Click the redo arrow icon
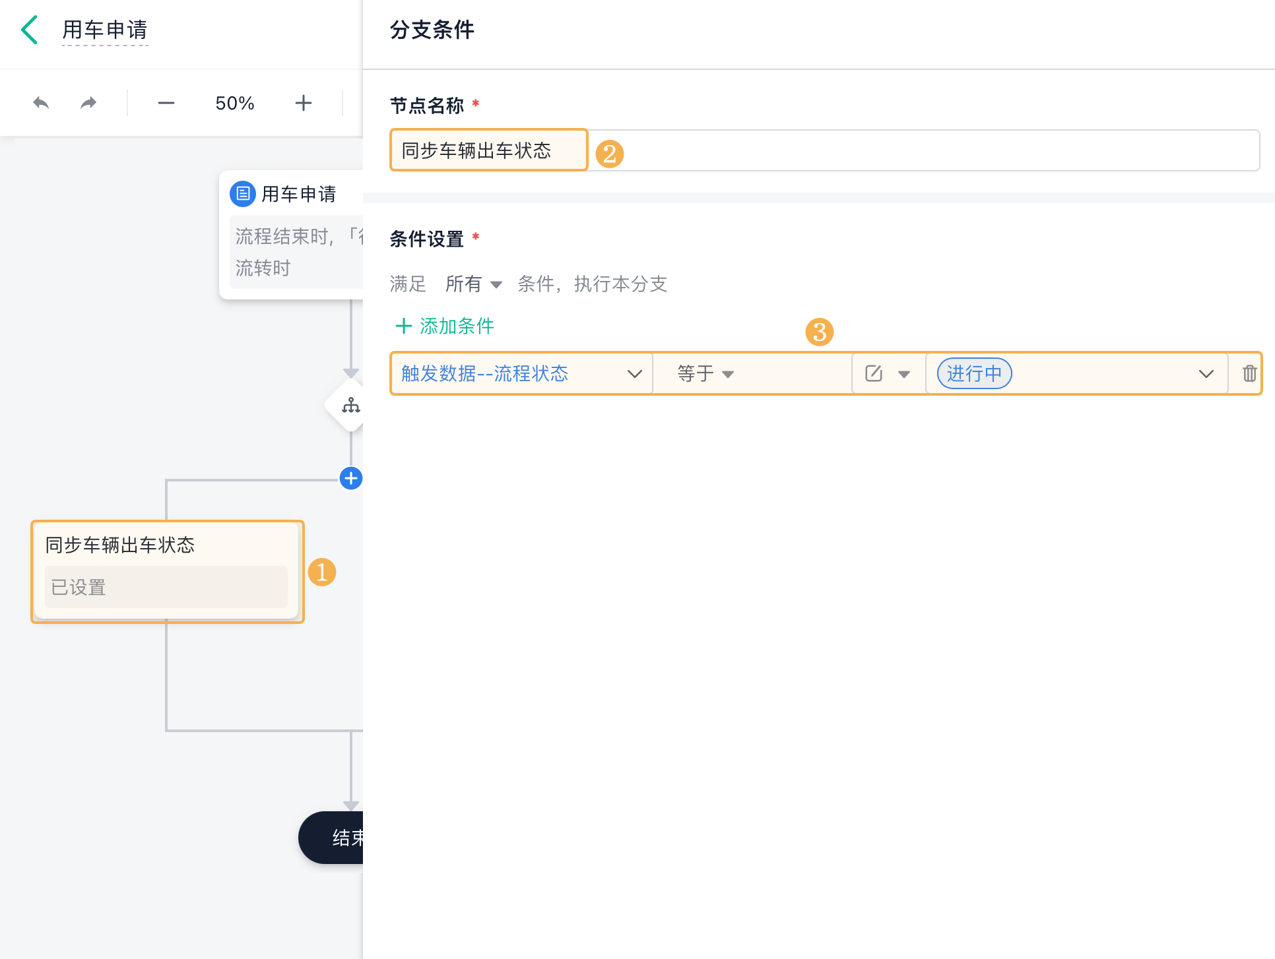1275x959 pixels. (x=88, y=103)
